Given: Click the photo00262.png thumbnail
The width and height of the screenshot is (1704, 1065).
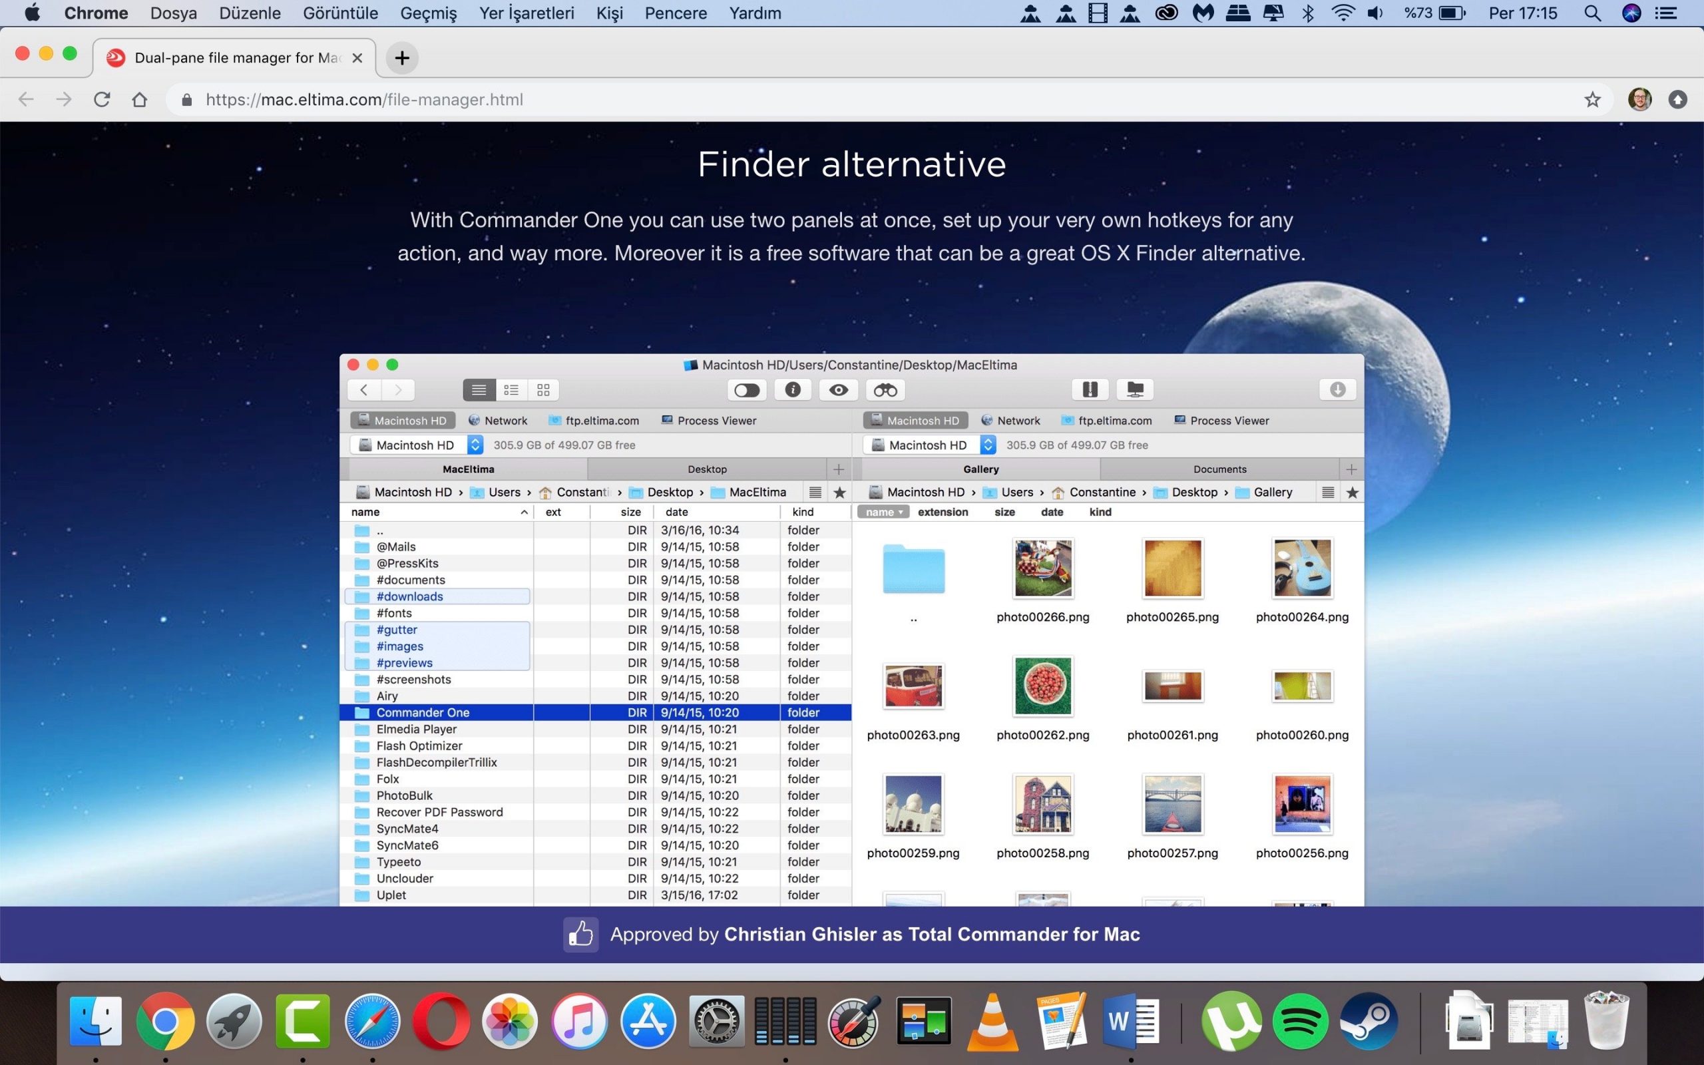Looking at the screenshot, I should pyautogui.click(x=1042, y=687).
